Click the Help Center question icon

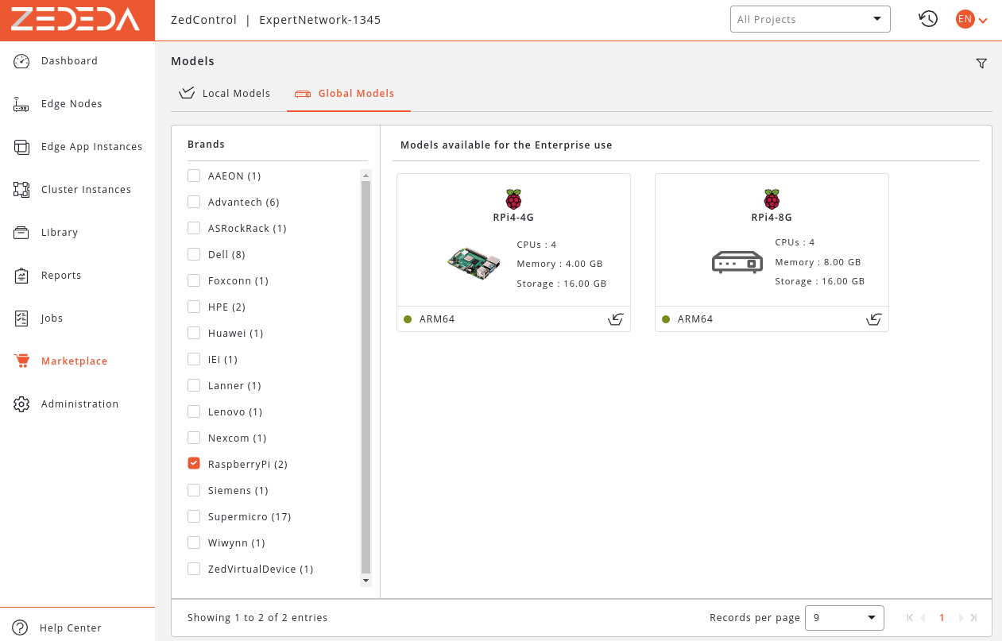point(21,627)
